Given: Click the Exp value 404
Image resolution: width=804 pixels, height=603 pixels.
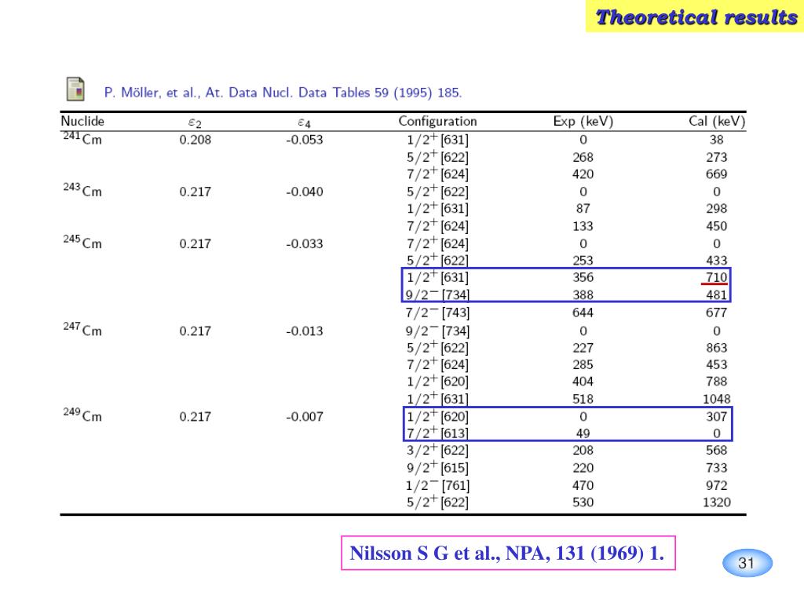Looking at the screenshot, I should click(x=583, y=382).
